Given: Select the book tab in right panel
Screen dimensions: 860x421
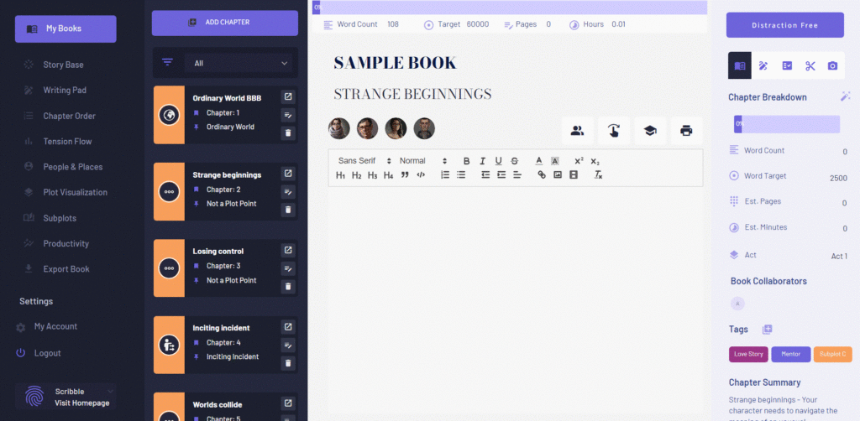Looking at the screenshot, I should (740, 65).
